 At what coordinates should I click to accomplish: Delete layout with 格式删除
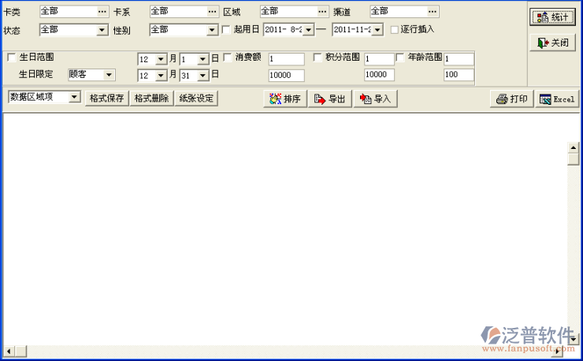[x=151, y=99]
